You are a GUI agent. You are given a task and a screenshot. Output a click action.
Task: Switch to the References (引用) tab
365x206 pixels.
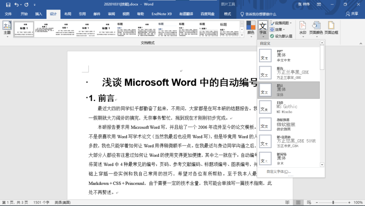coord(82,14)
